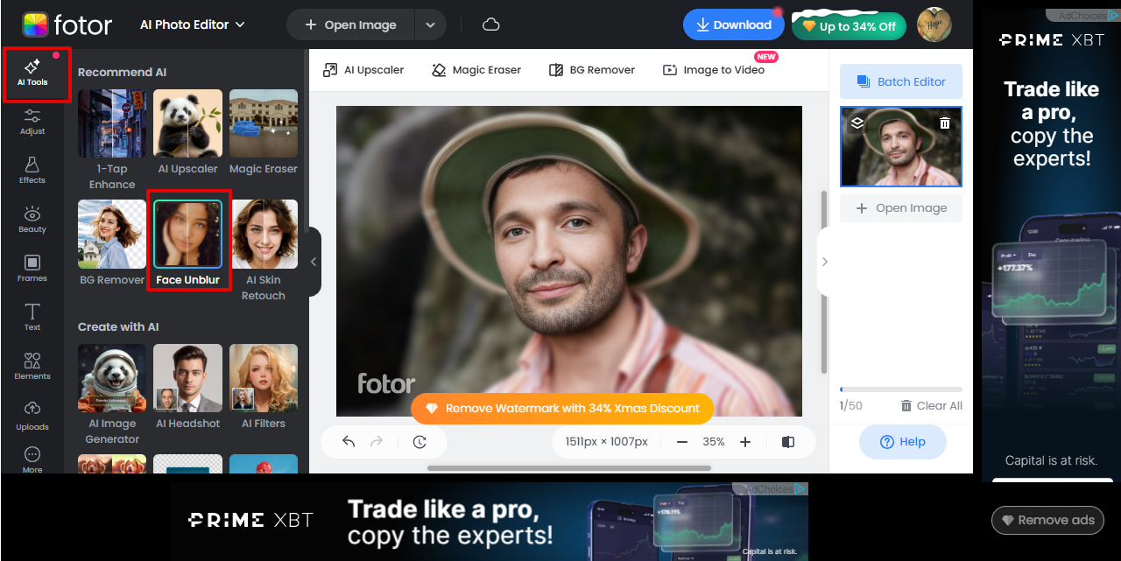The height and width of the screenshot is (561, 1121).
Task: Select the Adjust sidebar icon
Action: (32, 122)
